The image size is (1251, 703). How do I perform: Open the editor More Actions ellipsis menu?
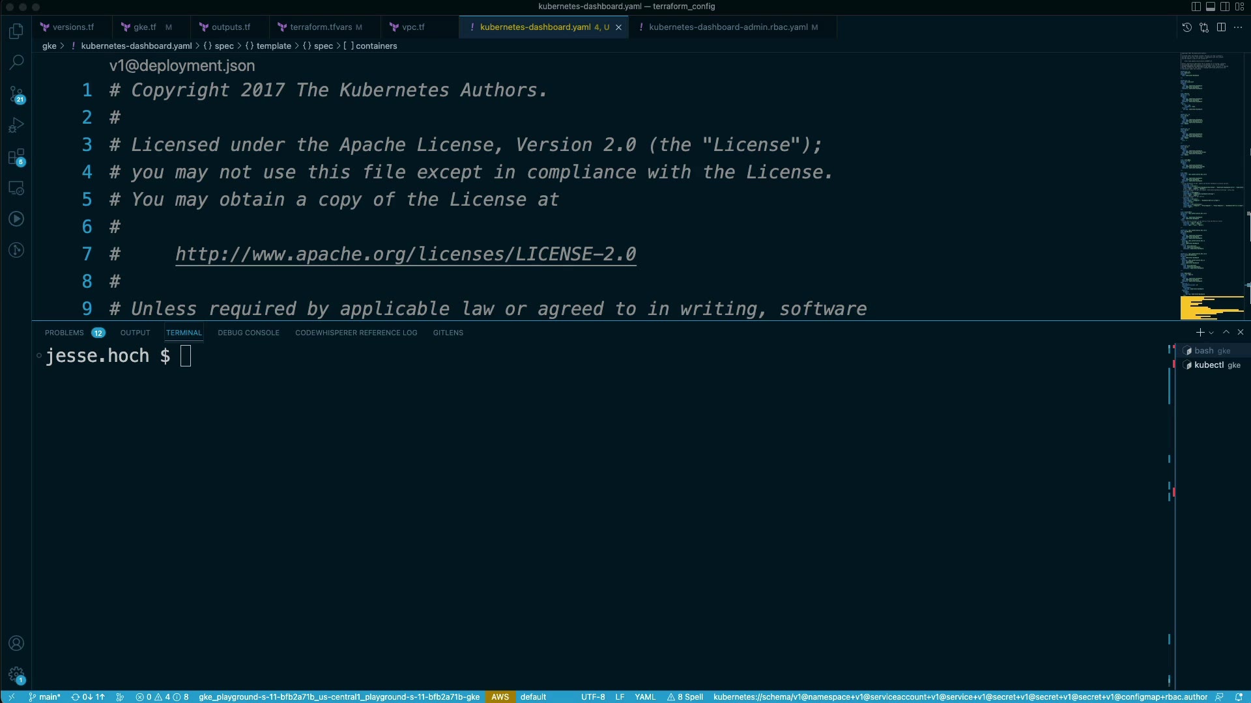1238,27
